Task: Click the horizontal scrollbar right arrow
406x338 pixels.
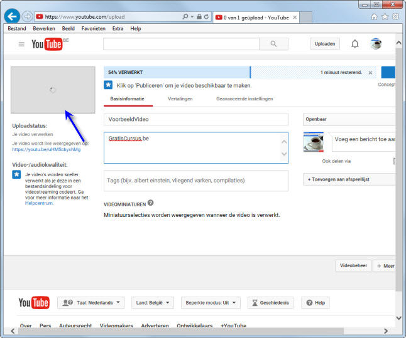Action: tap(386, 331)
